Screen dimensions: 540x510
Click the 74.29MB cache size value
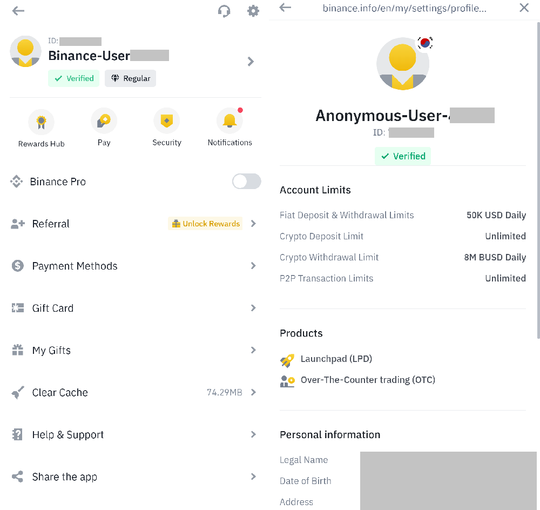(x=225, y=392)
